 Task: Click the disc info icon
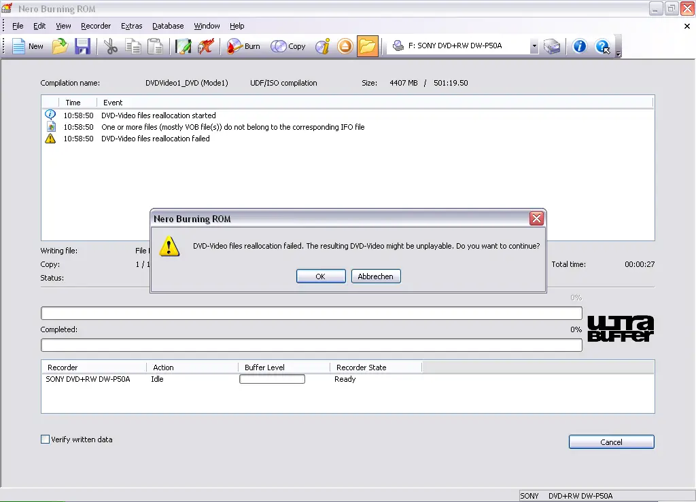point(323,46)
